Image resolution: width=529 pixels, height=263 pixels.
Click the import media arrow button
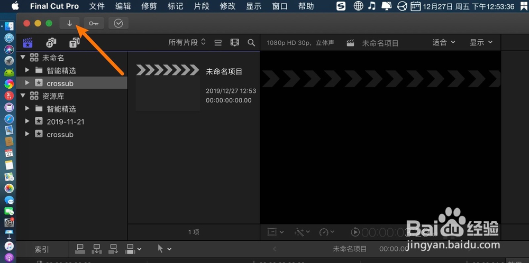(x=69, y=23)
